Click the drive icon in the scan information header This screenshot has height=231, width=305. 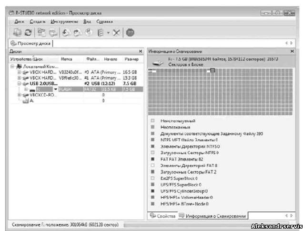[x=158, y=63]
